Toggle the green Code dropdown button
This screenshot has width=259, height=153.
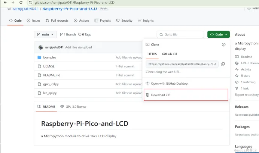point(218,34)
